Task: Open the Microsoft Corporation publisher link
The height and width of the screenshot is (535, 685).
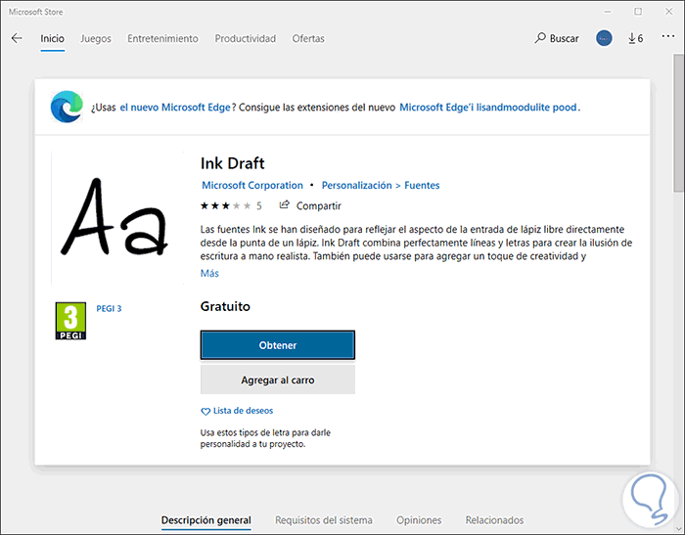Action: 252,185
